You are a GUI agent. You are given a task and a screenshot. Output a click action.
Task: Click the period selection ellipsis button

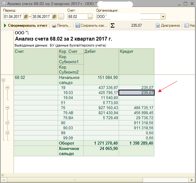click(61, 16)
